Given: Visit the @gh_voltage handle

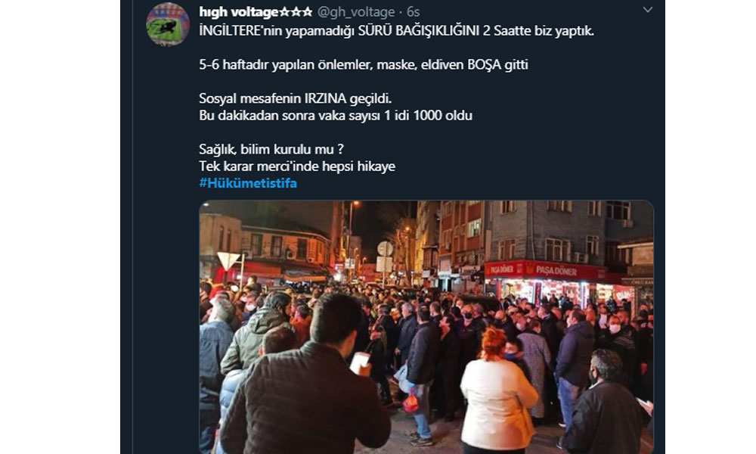Looking at the screenshot, I should (356, 11).
